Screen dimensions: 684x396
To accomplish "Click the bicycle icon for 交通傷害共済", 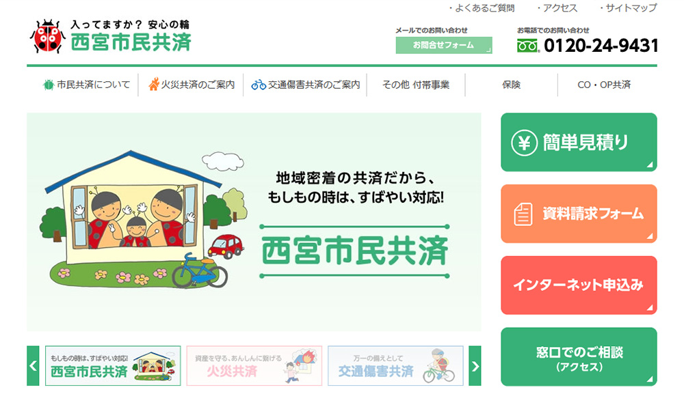I will click(x=259, y=85).
